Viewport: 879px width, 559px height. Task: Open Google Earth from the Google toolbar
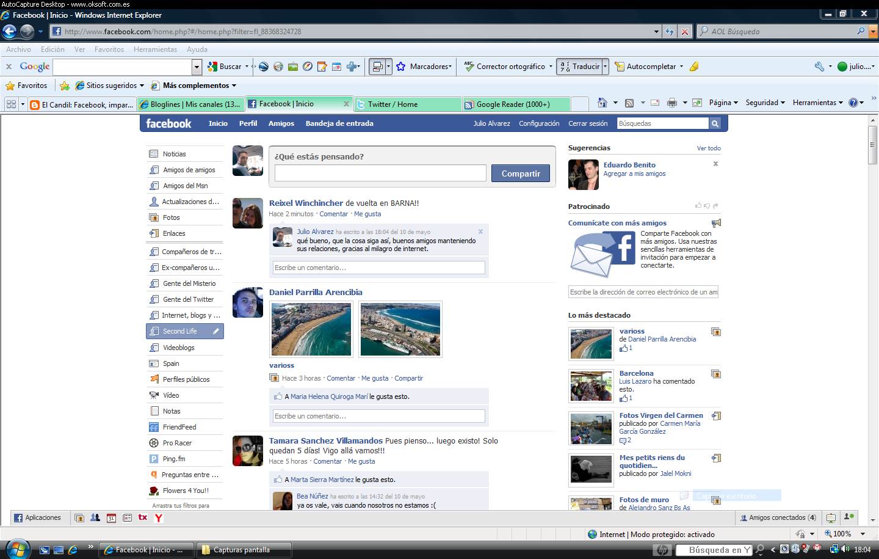point(263,66)
